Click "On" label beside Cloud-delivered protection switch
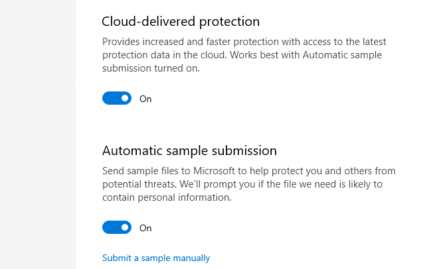447x269 pixels. click(x=145, y=99)
